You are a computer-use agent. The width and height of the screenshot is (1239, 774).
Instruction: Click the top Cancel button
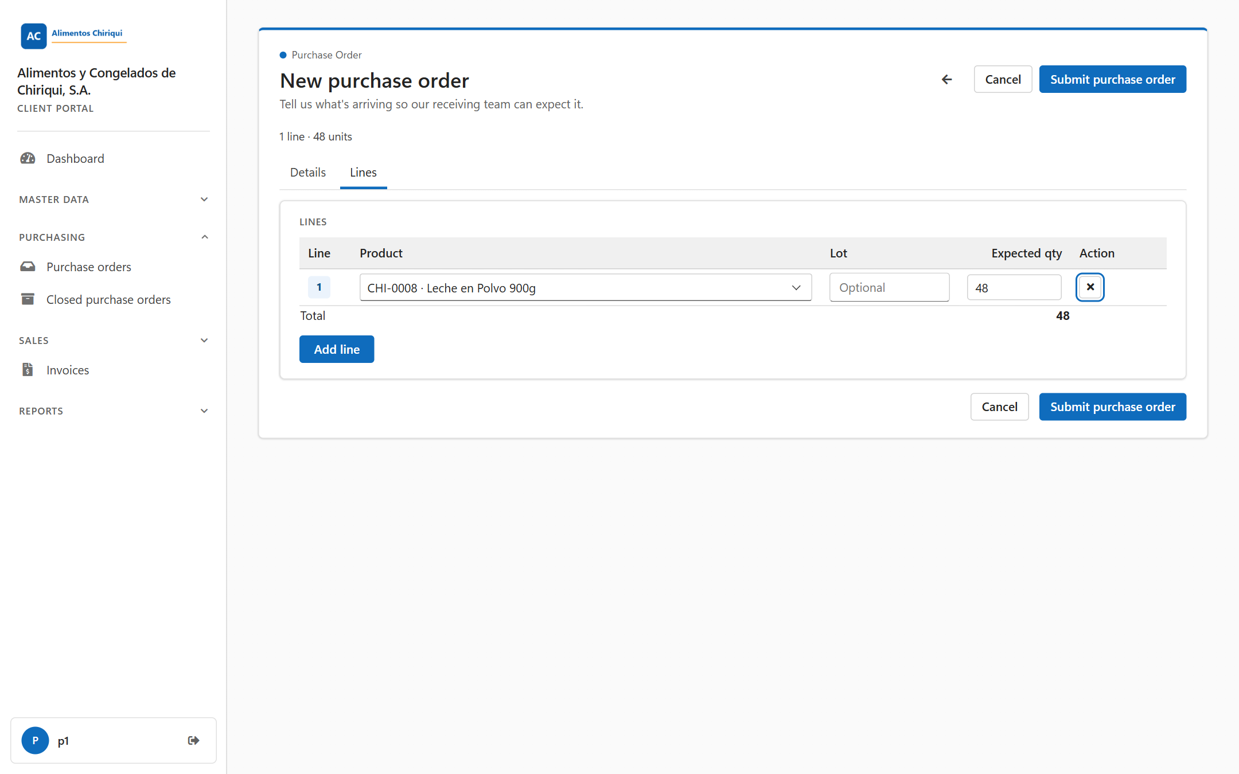pos(1003,79)
